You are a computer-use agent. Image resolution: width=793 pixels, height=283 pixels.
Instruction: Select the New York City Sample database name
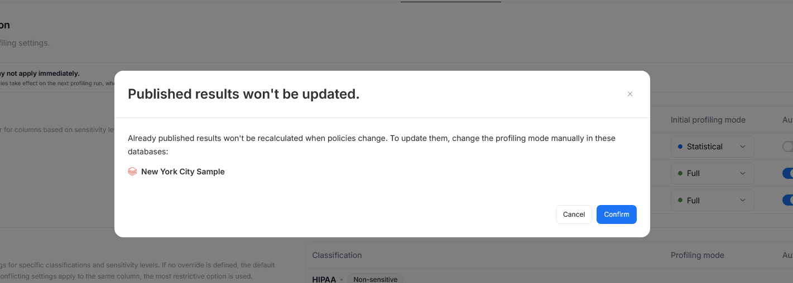[183, 172]
